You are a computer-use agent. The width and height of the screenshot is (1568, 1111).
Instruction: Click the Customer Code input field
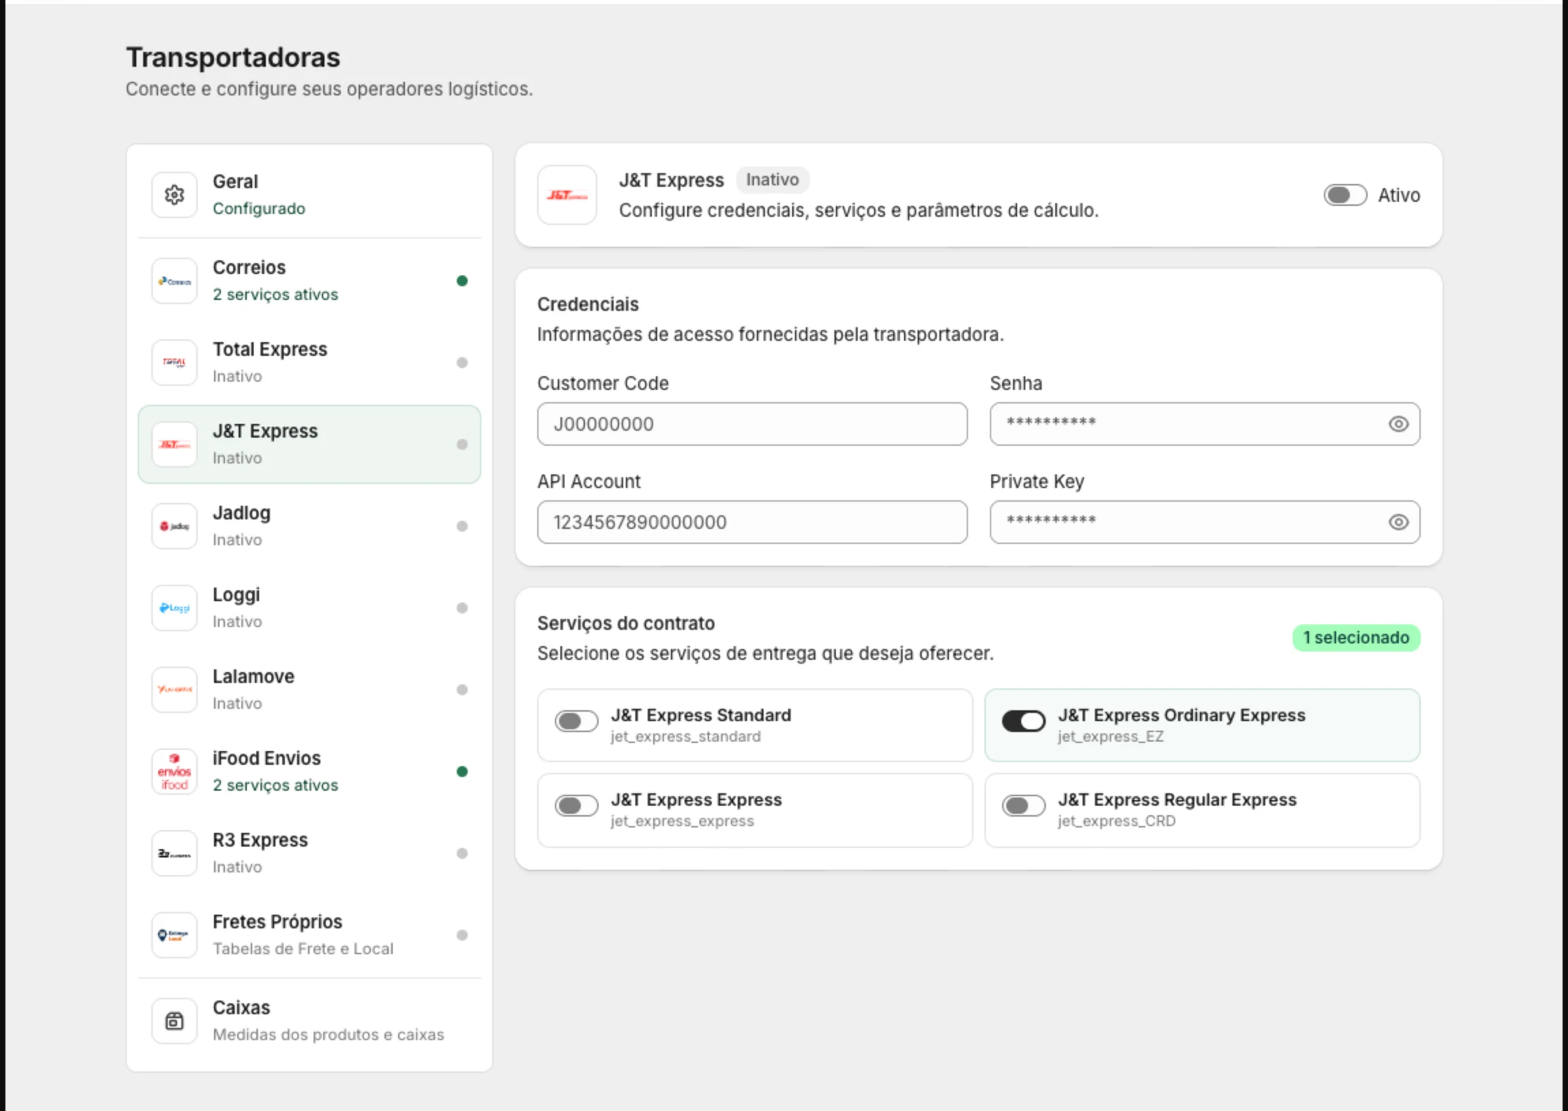752,424
